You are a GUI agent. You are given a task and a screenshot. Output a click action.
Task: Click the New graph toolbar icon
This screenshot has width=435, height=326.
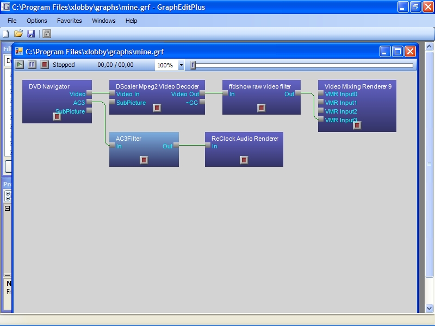point(6,34)
